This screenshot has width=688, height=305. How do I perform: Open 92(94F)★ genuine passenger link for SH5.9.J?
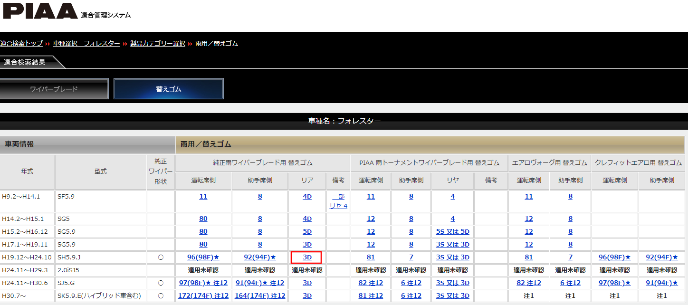click(x=260, y=257)
